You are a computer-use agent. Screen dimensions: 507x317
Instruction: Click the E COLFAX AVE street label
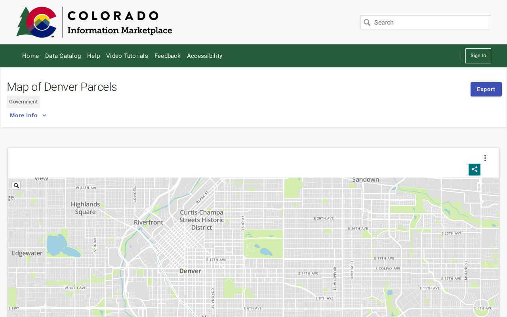(388, 269)
